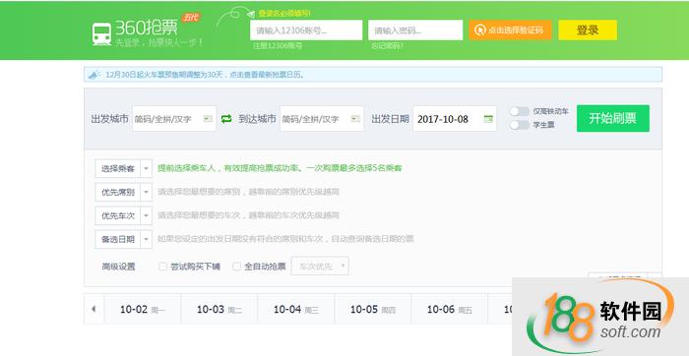This screenshot has width=689, height=356.
Task: Check the 尝试购买下铺 checkbox
Action: 163,267
